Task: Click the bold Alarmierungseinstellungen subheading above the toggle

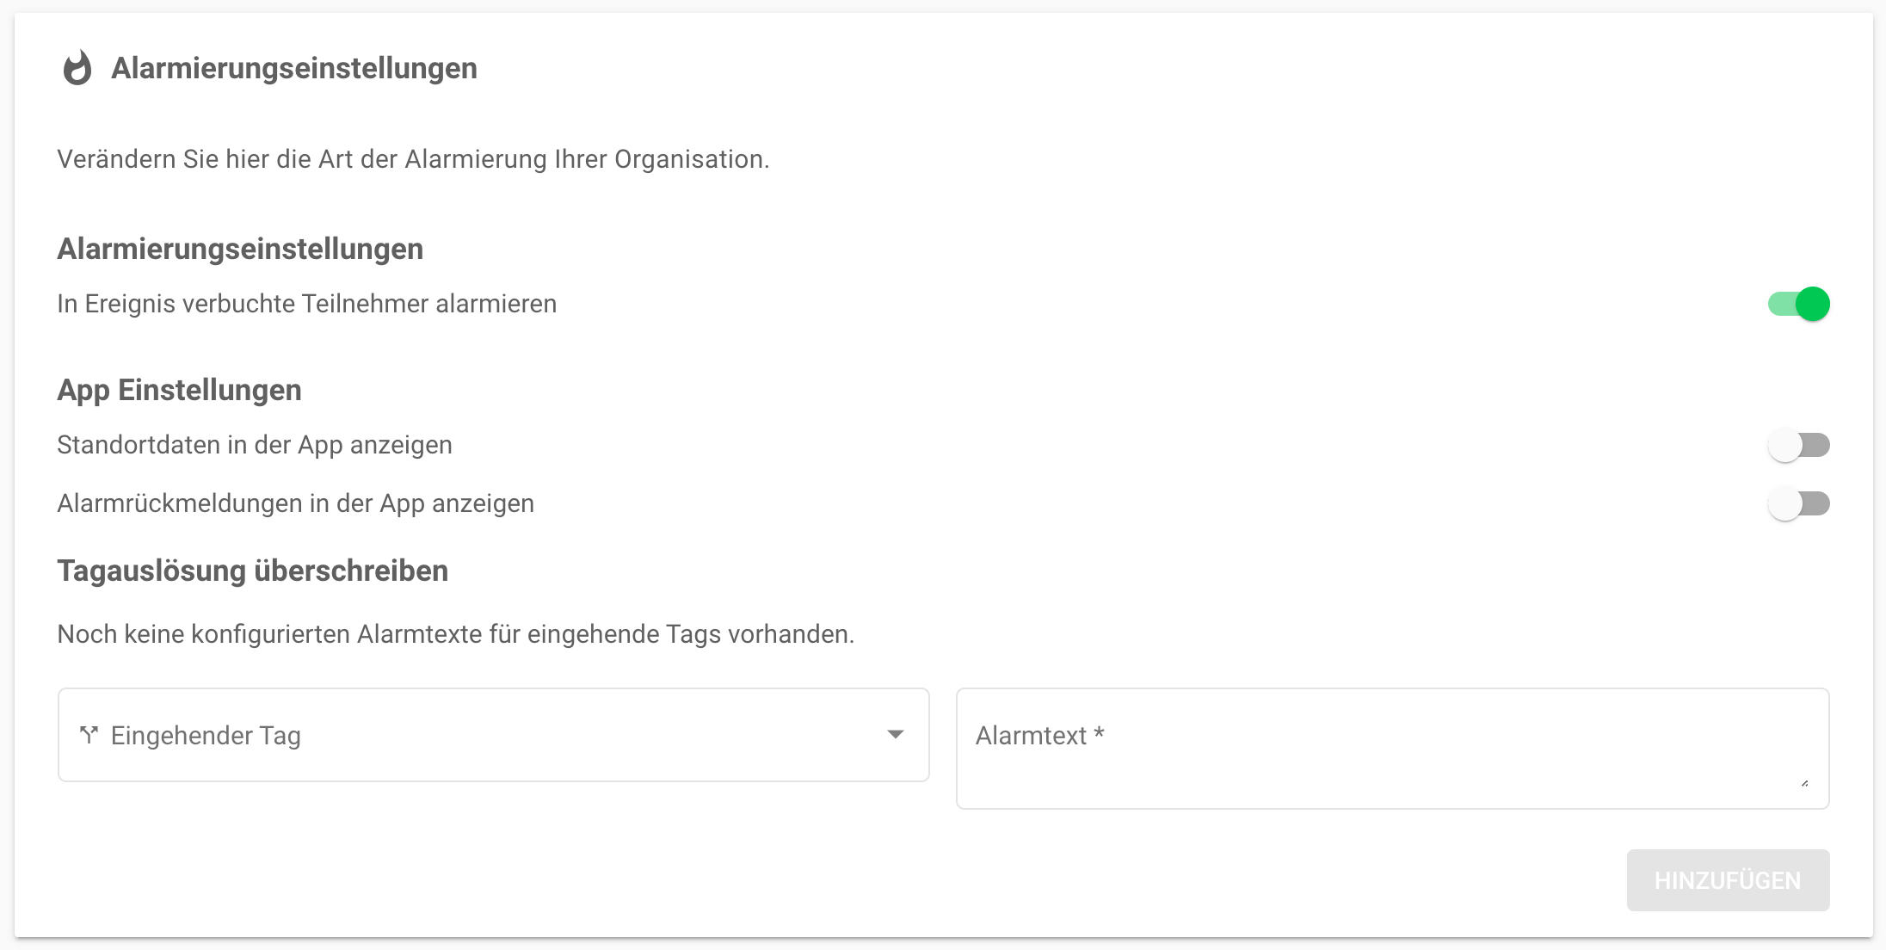Action: pos(240,249)
